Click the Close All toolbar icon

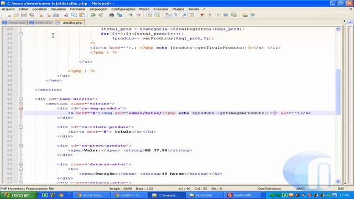pos(48,15)
